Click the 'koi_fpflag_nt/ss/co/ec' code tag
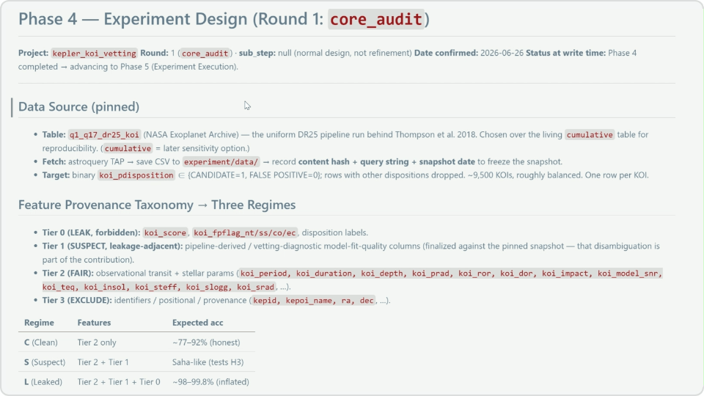This screenshot has width=704, height=396. click(245, 232)
